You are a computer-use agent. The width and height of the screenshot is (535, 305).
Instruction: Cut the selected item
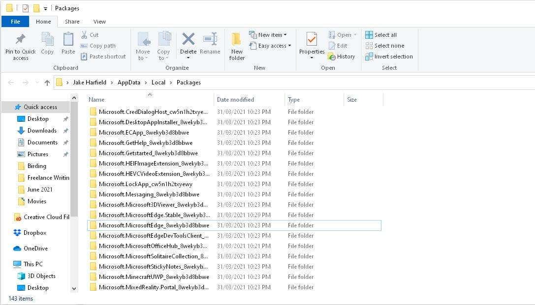point(90,35)
